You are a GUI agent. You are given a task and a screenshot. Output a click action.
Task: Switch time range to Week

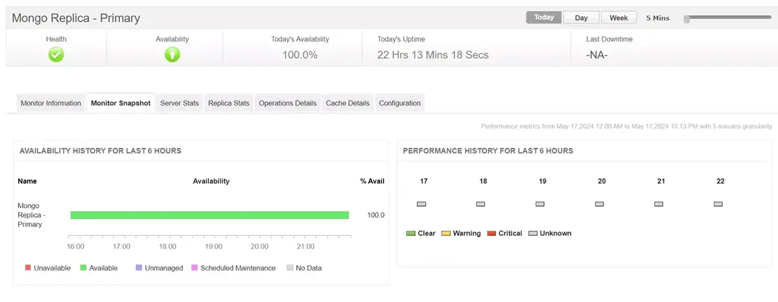(619, 17)
